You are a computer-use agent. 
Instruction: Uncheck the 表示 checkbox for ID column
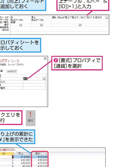[21, 25]
